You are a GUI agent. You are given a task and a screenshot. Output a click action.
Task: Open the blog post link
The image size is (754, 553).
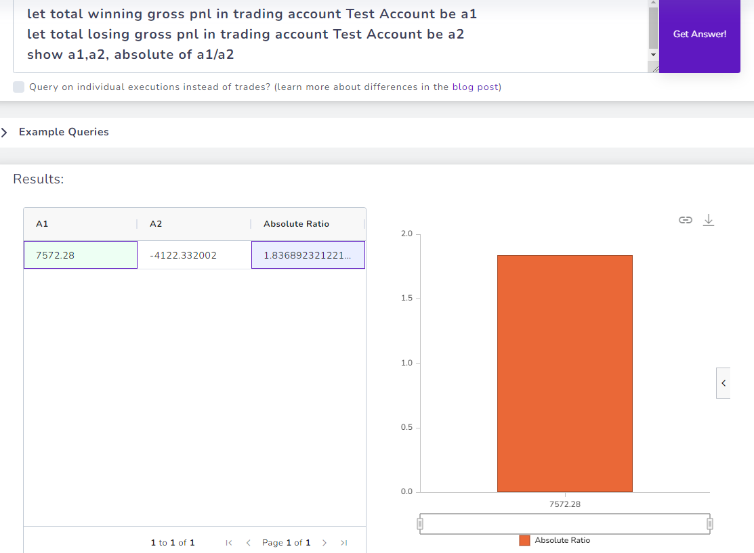coord(475,87)
